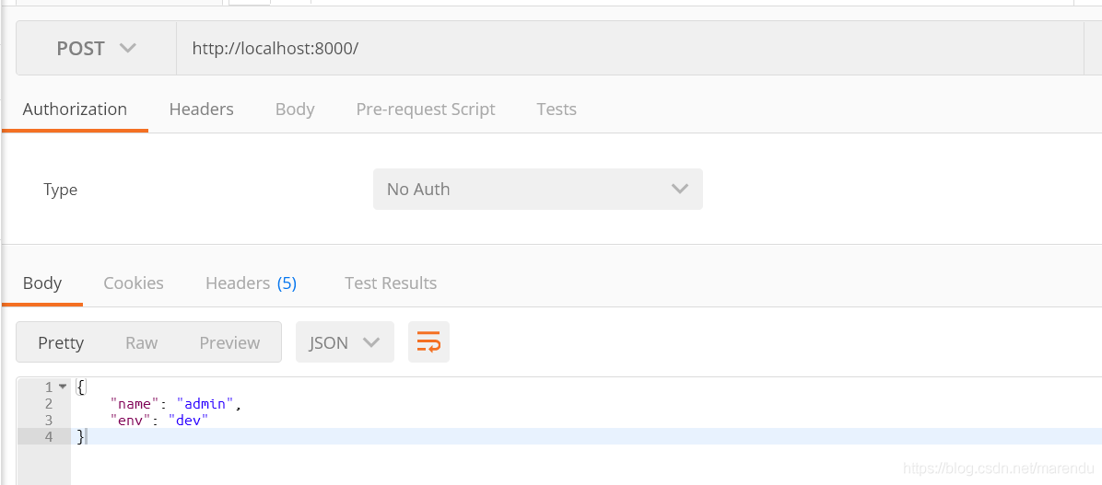Image resolution: width=1102 pixels, height=485 pixels.
Task: Switch to Preview response view
Action: [x=229, y=342]
